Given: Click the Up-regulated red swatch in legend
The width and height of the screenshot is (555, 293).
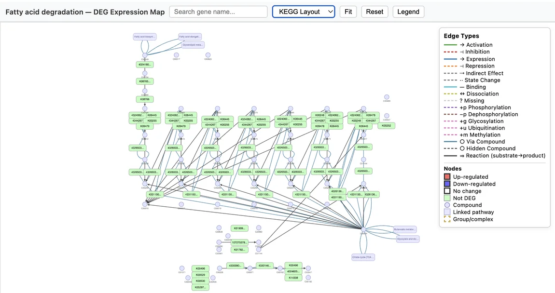Looking at the screenshot, I should pos(447,177).
